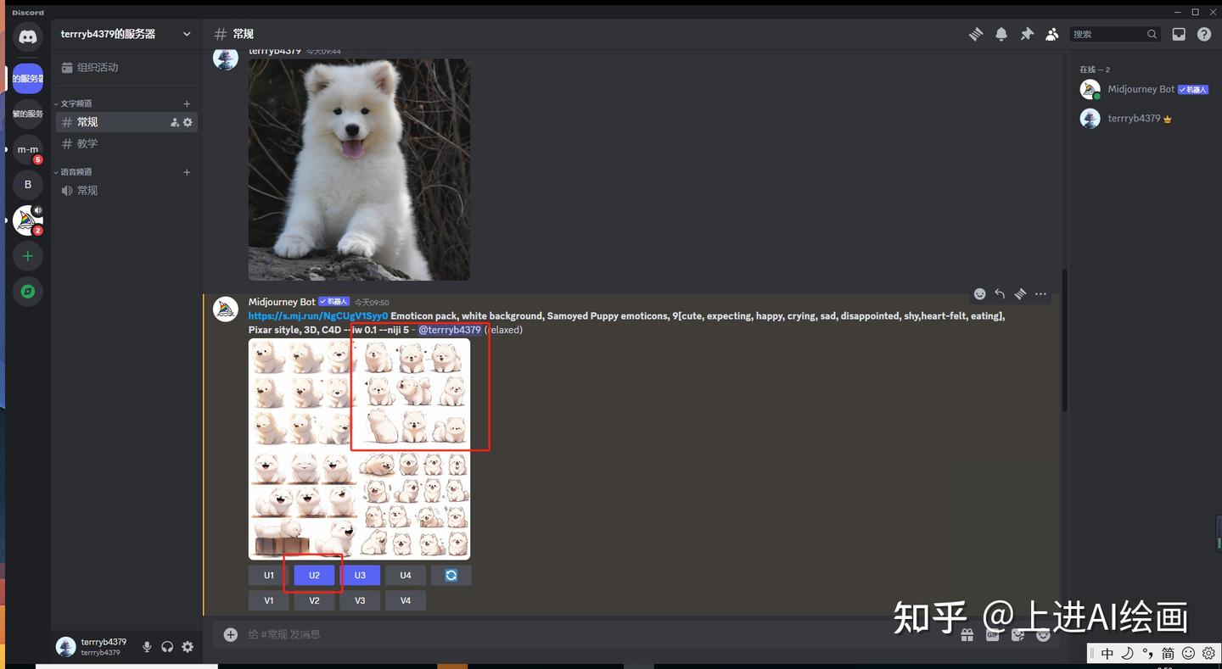Toggle microphone mute in user panel

[147, 647]
